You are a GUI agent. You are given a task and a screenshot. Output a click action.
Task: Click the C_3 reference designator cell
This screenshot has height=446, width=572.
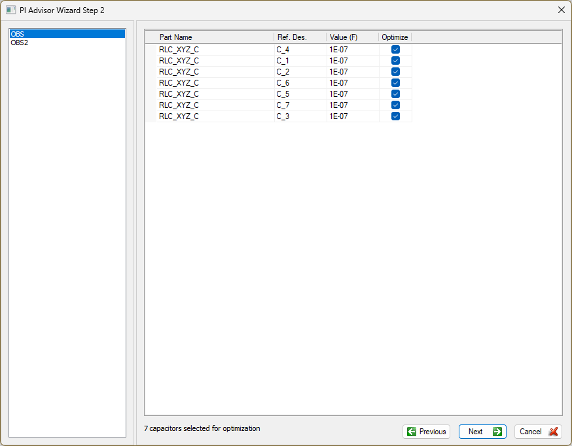point(300,116)
